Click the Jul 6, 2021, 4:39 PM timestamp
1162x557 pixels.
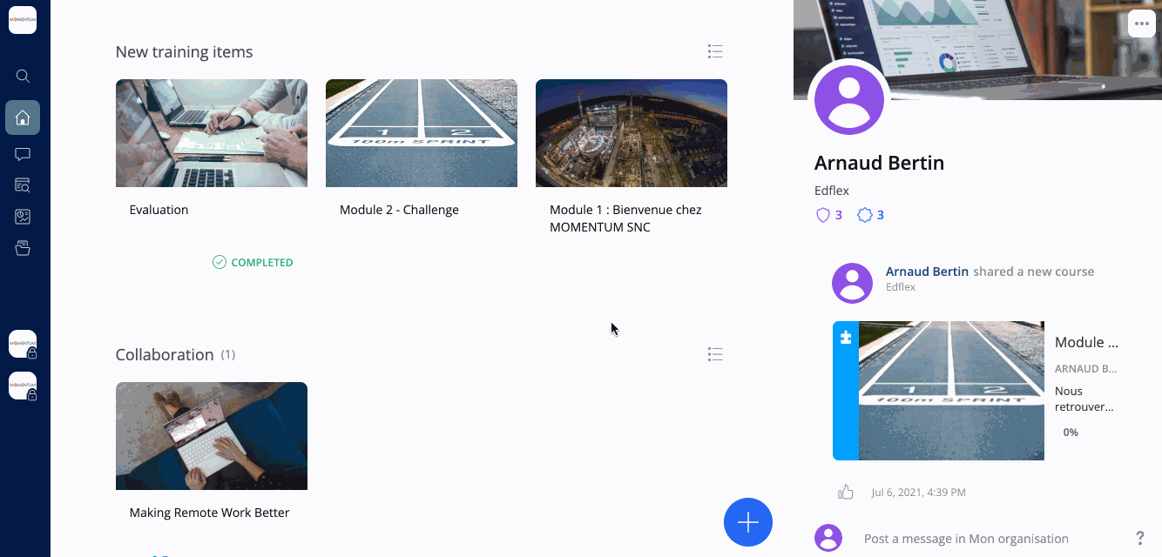tap(918, 493)
